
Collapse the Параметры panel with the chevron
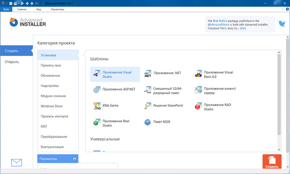pyautogui.click(x=74, y=159)
